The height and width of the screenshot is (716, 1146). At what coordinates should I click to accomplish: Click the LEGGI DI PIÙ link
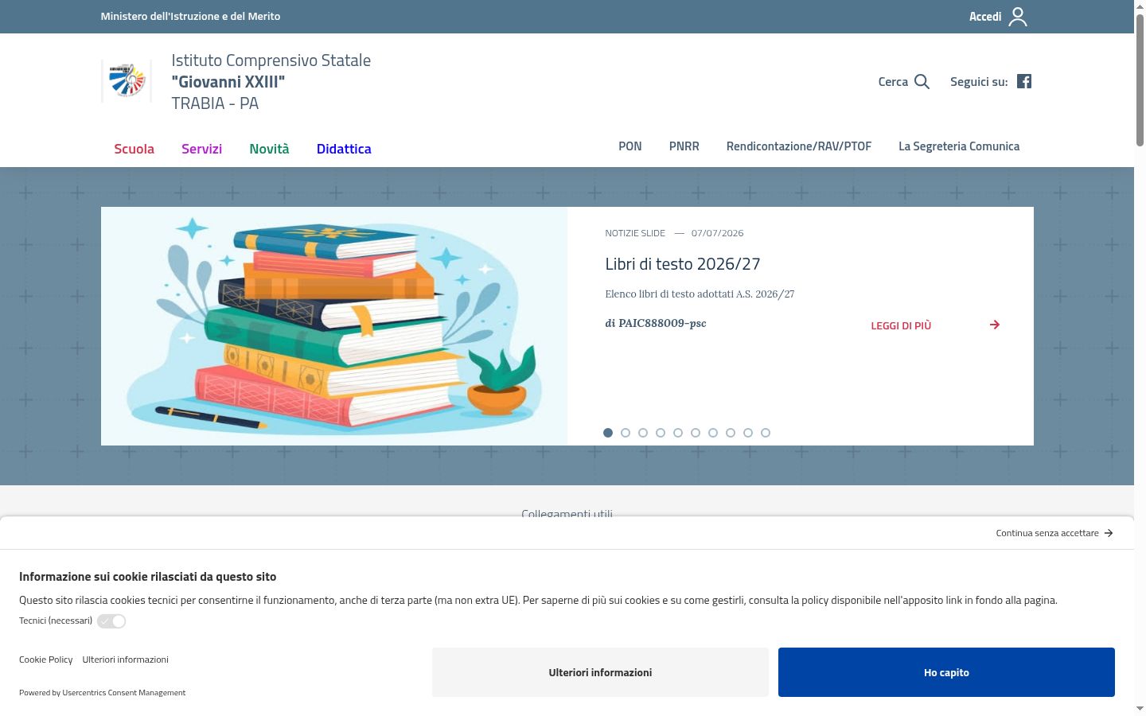901,325
